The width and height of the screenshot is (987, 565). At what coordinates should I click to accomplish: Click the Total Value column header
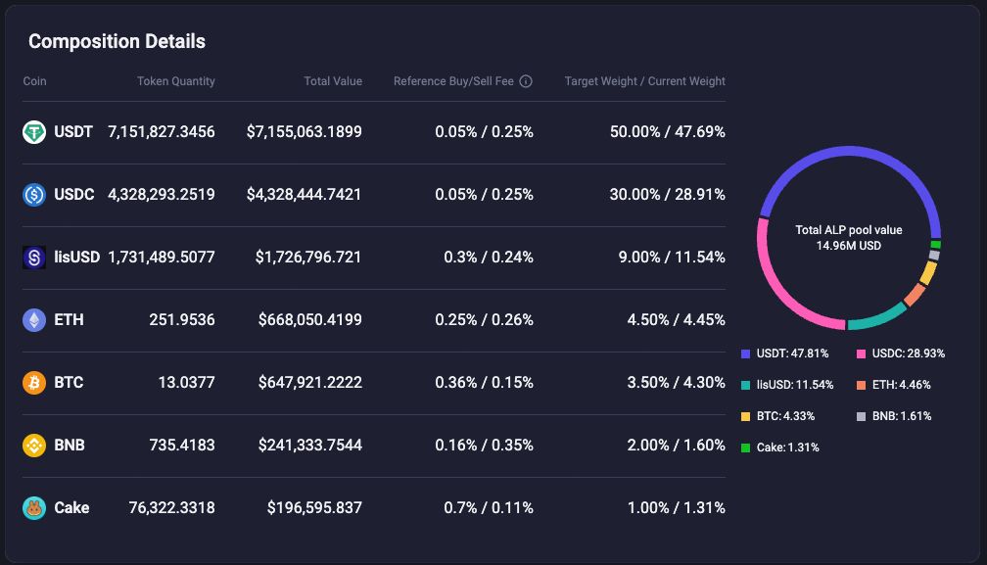point(333,81)
